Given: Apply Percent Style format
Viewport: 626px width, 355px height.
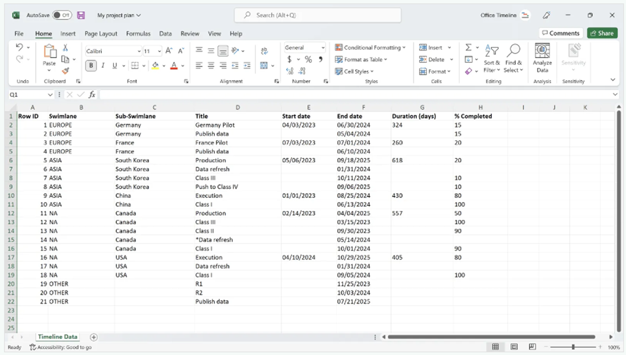Looking at the screenshot, I should [x=308, y=59].
